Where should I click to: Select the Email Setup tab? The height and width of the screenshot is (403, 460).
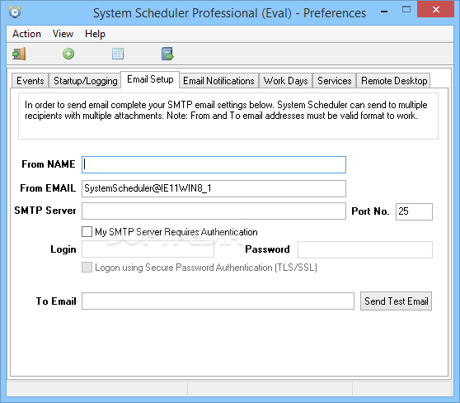pyautogui.click(x=150, y=79)
